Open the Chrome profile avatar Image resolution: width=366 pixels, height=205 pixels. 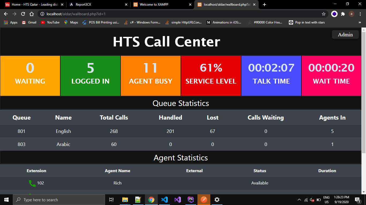(351, 14)
